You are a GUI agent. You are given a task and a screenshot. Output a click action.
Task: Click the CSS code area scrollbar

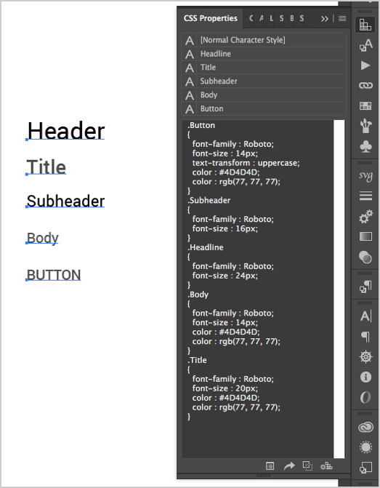339,289
